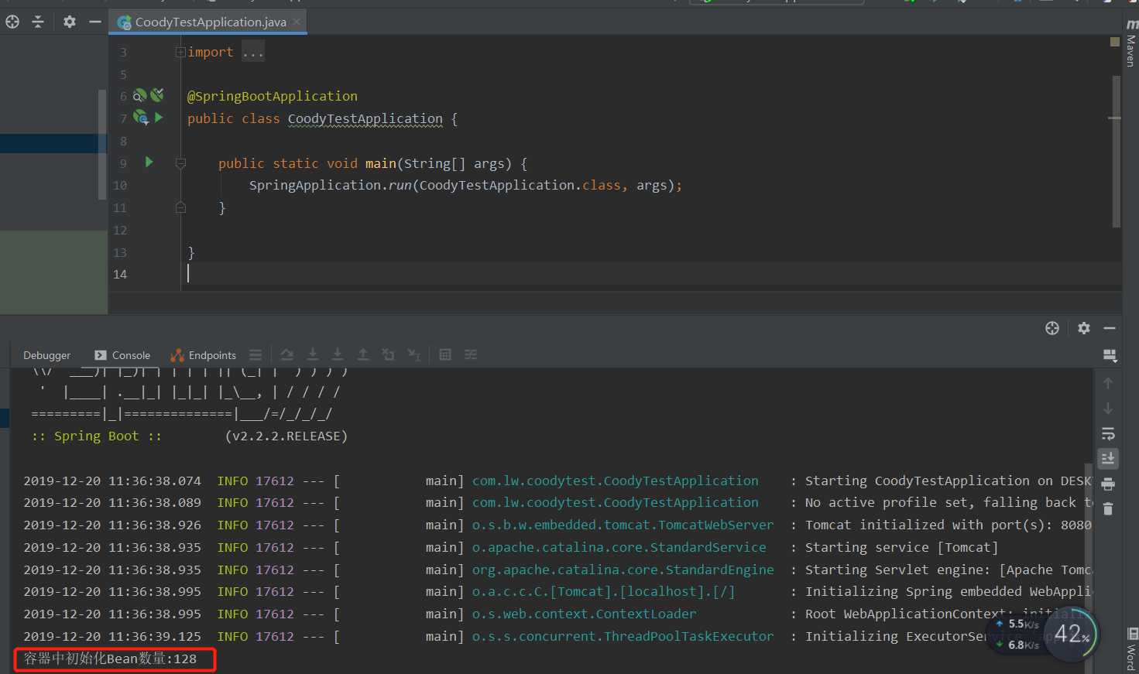Hide the project panel with minus icon
The height and width of the screenshot is (674, 1139).
click(x=95, y=22)
